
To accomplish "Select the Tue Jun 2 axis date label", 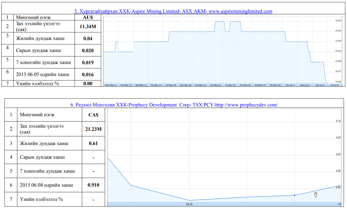I will (x=290, y=85).
